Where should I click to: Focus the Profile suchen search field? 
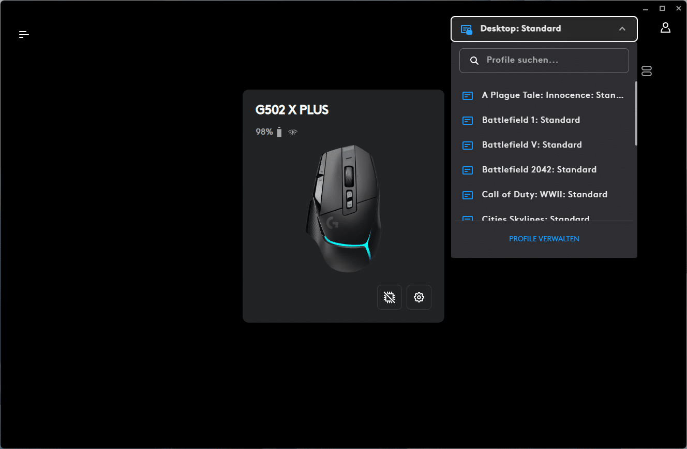(544, 61)
